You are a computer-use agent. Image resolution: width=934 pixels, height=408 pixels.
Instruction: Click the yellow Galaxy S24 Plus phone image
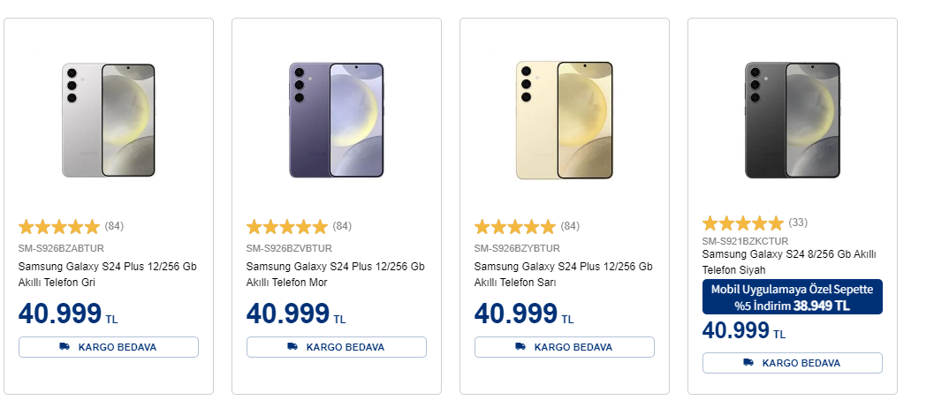click(x=565, y=120)
